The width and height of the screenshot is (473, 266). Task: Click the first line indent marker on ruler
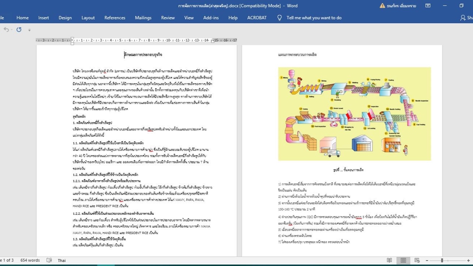72,39
